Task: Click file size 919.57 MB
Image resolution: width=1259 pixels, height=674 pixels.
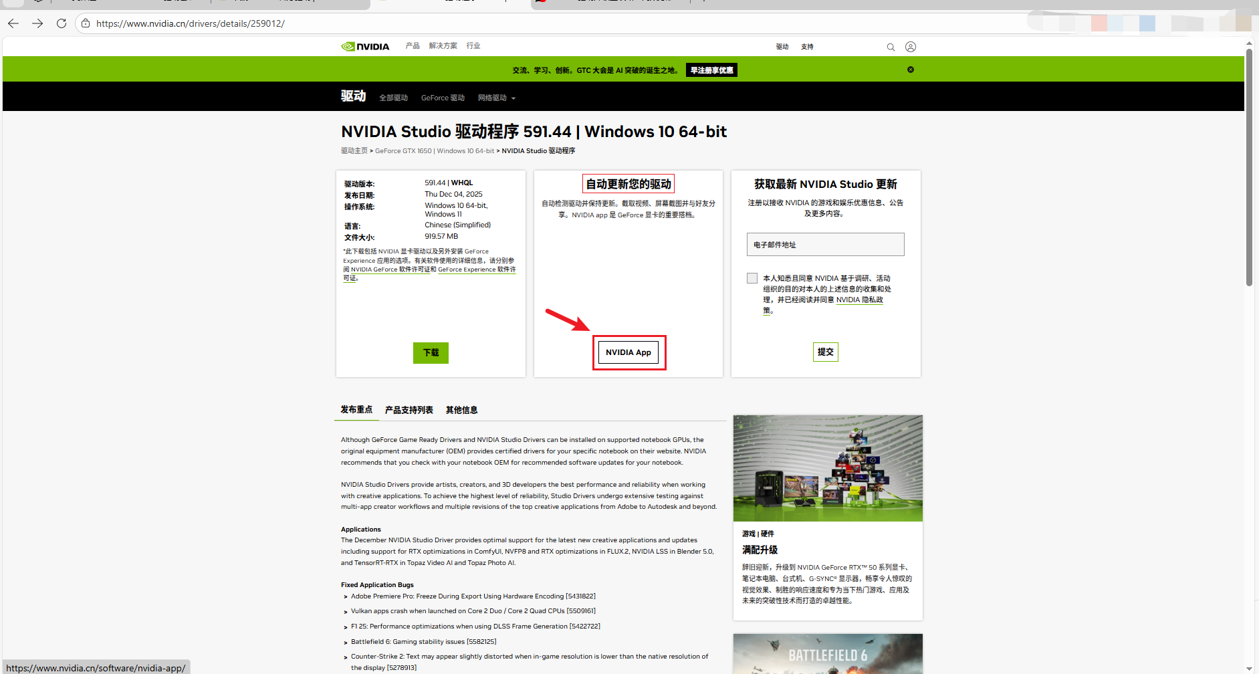Action: point(441,236)
